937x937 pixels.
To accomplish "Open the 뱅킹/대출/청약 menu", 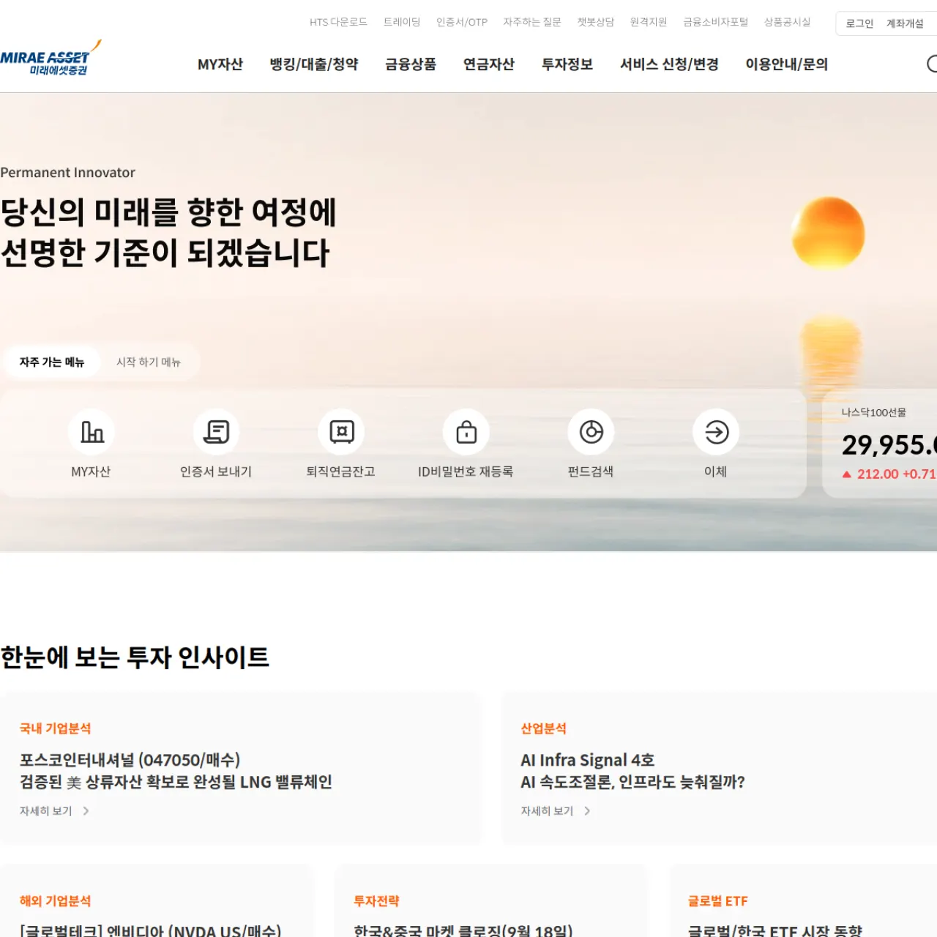I will [x=314, y=64].
